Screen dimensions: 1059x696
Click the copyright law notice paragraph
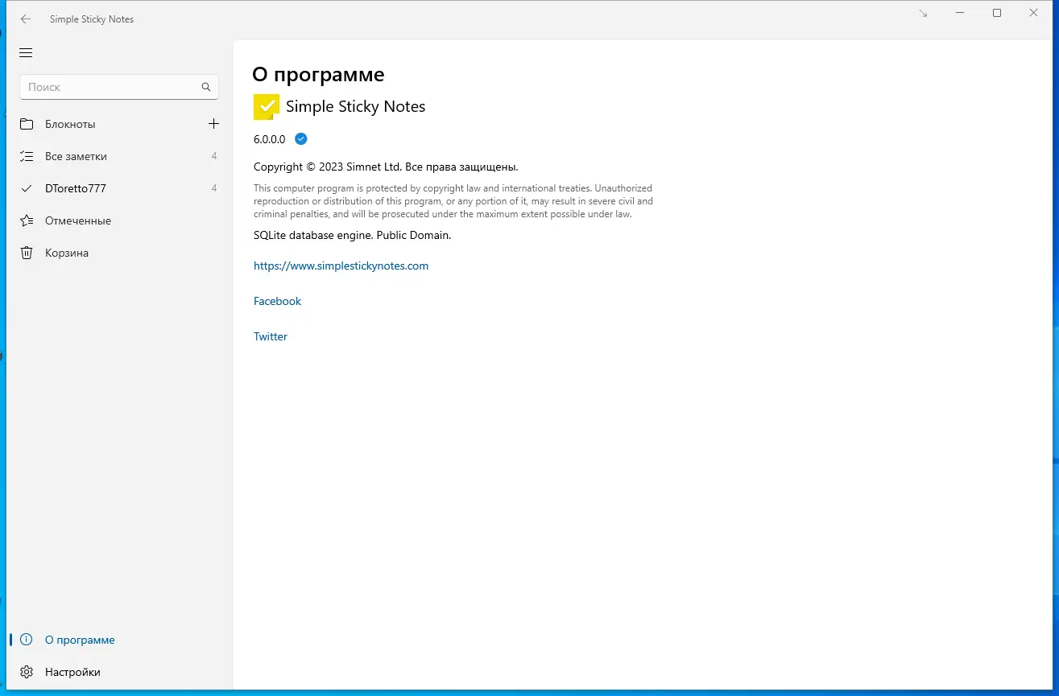tap(453, 201)
